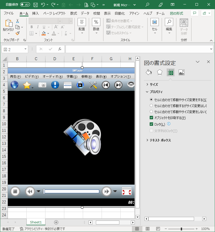Select all cells with corner button
The image size is (215, 232).
click(4, 59)
